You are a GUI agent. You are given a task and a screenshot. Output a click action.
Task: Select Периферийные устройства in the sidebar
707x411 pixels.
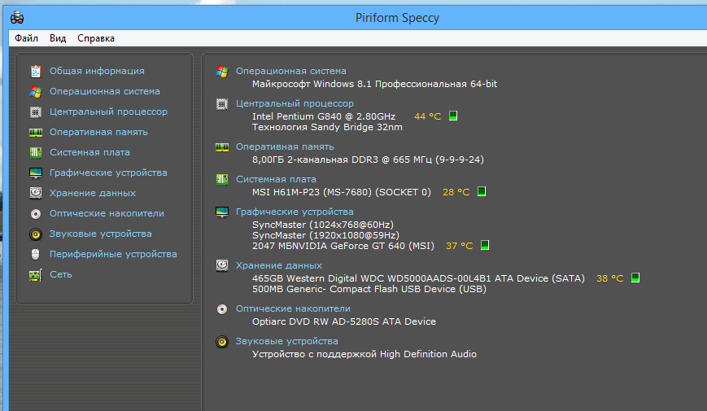[113, 254]
